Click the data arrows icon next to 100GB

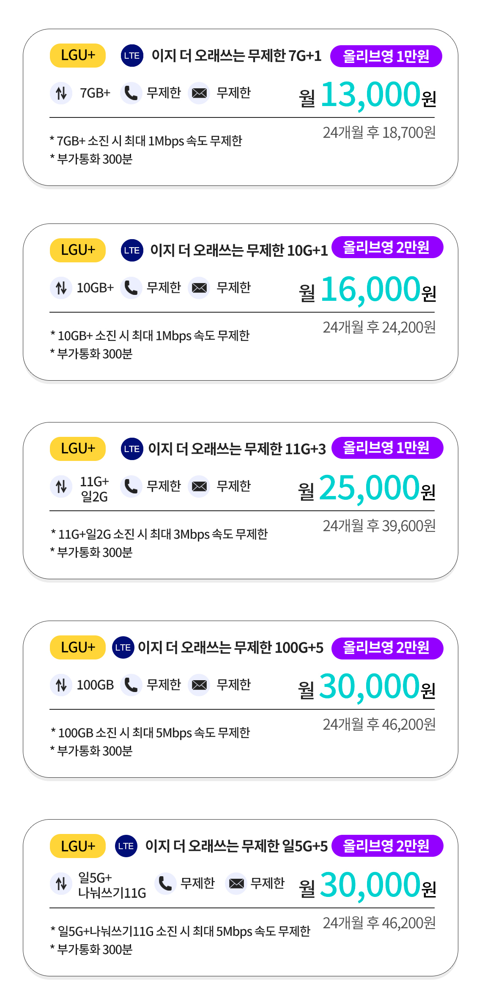click(x=61, y=685)
